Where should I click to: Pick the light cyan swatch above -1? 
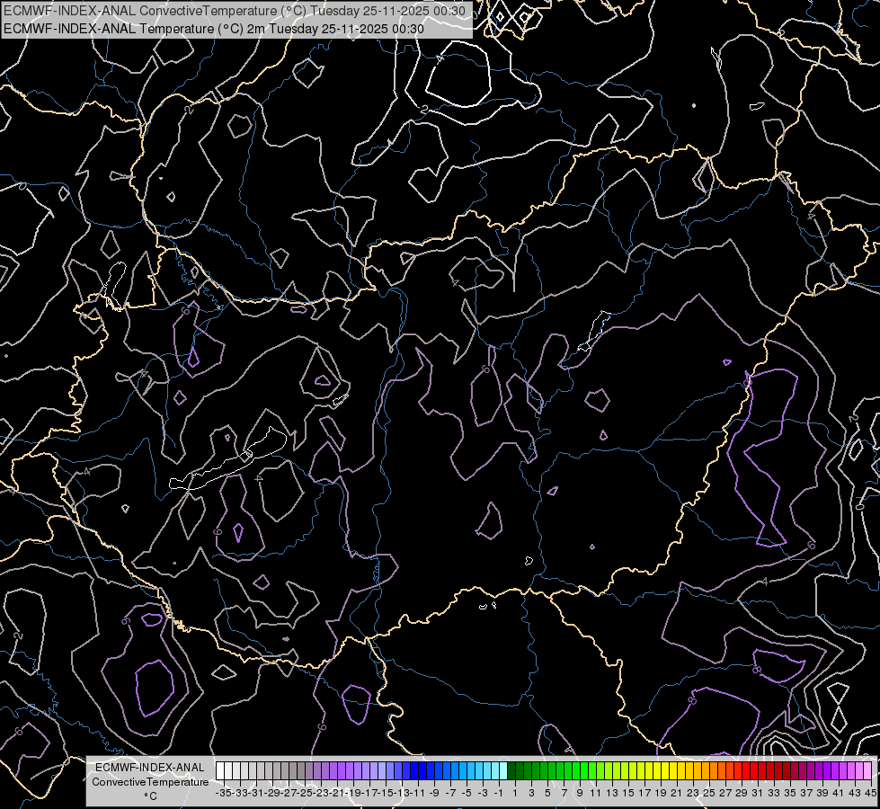(x=502, y=770)
